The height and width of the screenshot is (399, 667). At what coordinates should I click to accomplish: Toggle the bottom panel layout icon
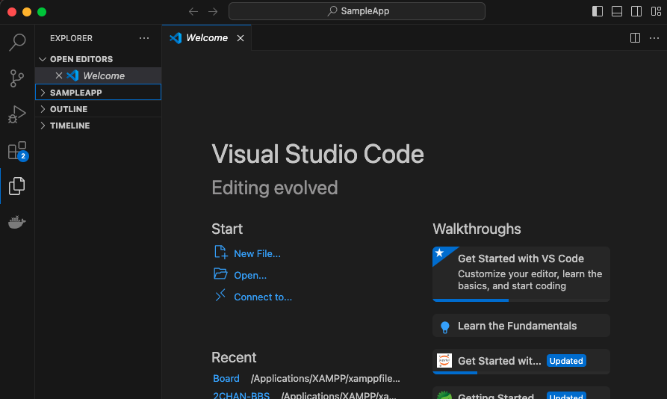(617, 11)
